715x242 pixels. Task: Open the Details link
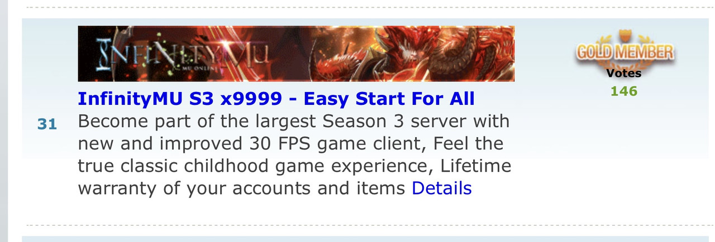tap(441, 188)
